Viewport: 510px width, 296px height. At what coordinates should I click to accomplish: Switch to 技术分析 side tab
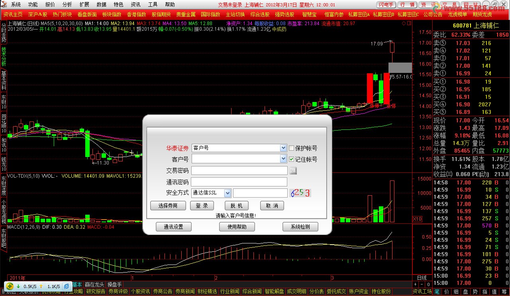4,56
